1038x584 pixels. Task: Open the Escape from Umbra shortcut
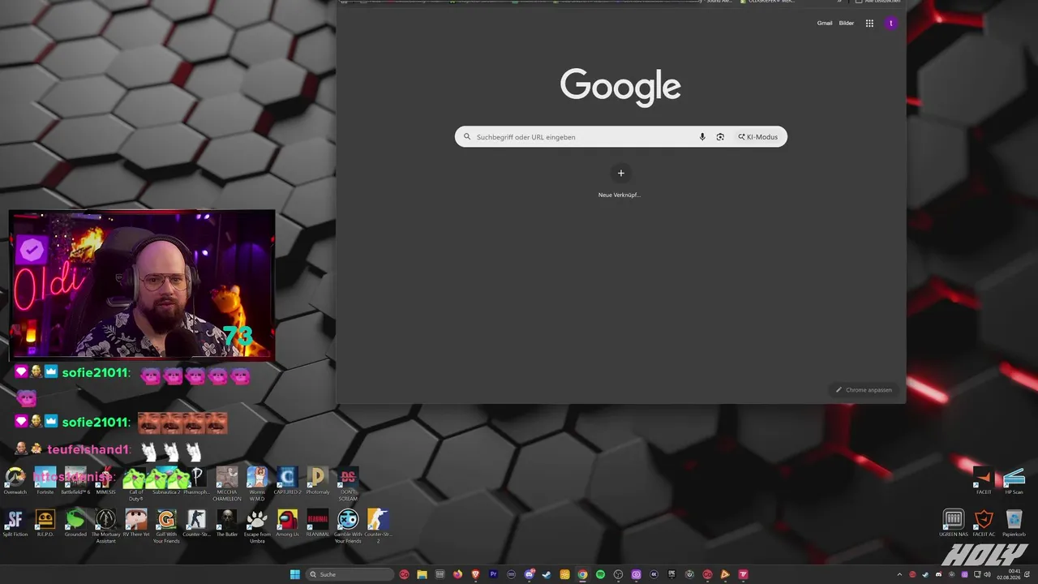tap(257, 526)
